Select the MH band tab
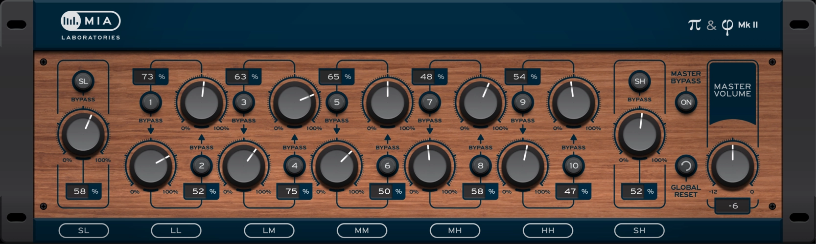816x244 pixels. pyautogui.click(x=455, y=230)
